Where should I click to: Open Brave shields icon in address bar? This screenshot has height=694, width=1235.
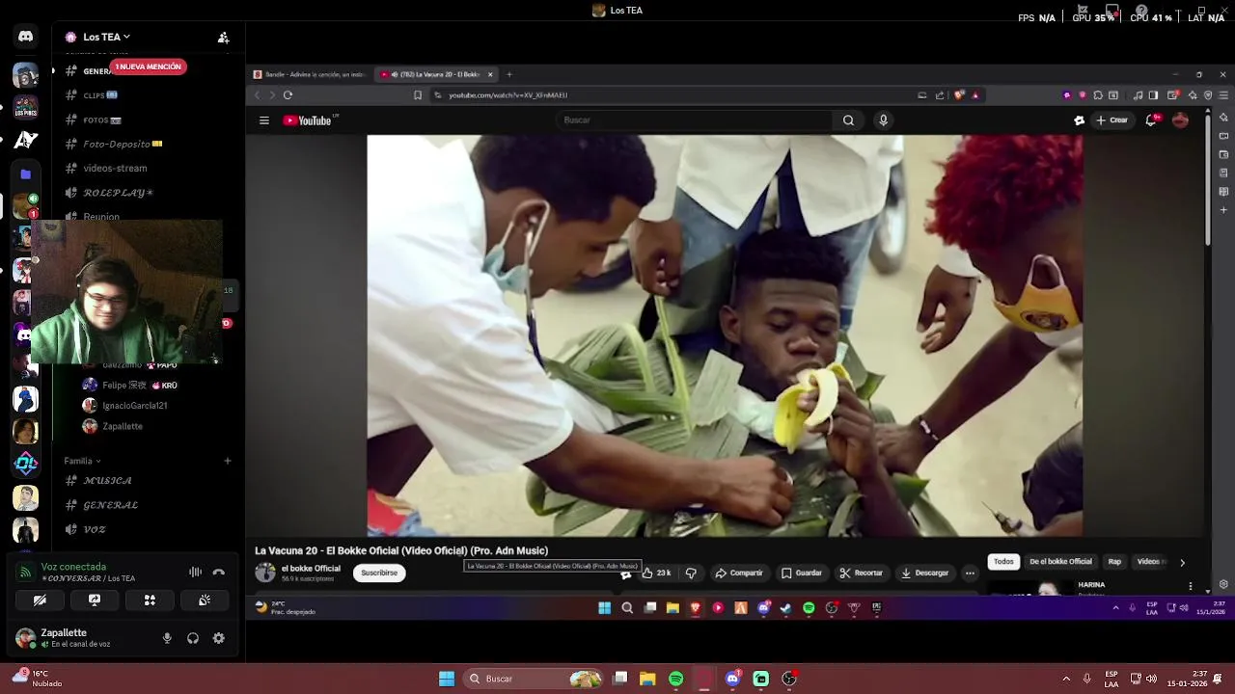(x=959, y=95)
